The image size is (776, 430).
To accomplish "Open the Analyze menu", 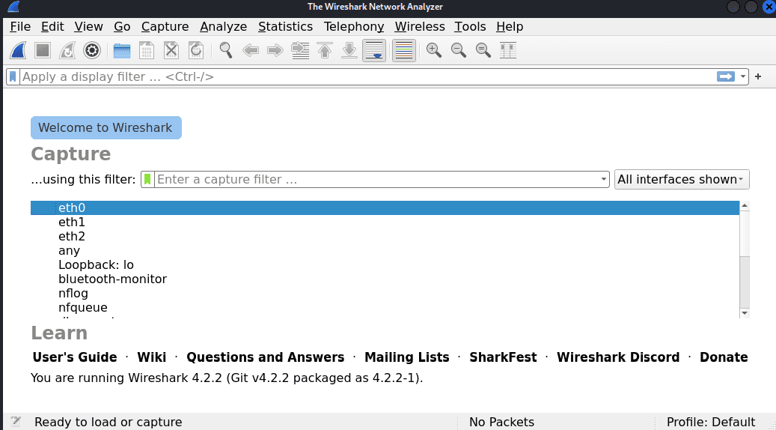I will (223, 27).
